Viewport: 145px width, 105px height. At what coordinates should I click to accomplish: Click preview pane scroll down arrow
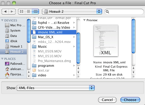tap(133, 72)
